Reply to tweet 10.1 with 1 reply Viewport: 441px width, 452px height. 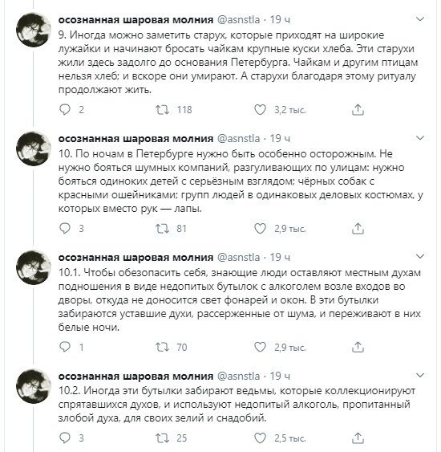pyautogui.click(x=65, y=347)
